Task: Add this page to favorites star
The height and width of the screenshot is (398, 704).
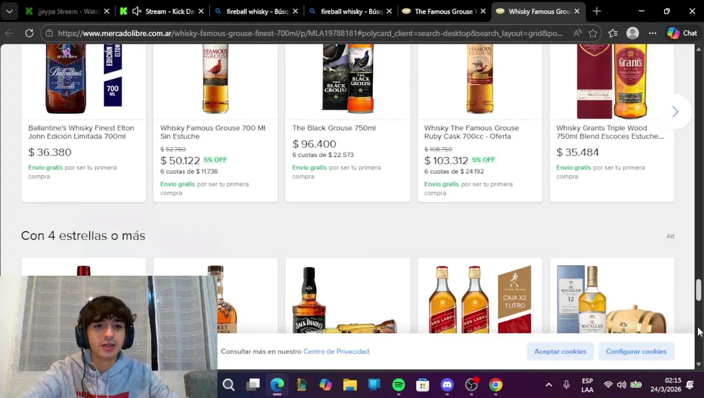Action: (593, 33)
